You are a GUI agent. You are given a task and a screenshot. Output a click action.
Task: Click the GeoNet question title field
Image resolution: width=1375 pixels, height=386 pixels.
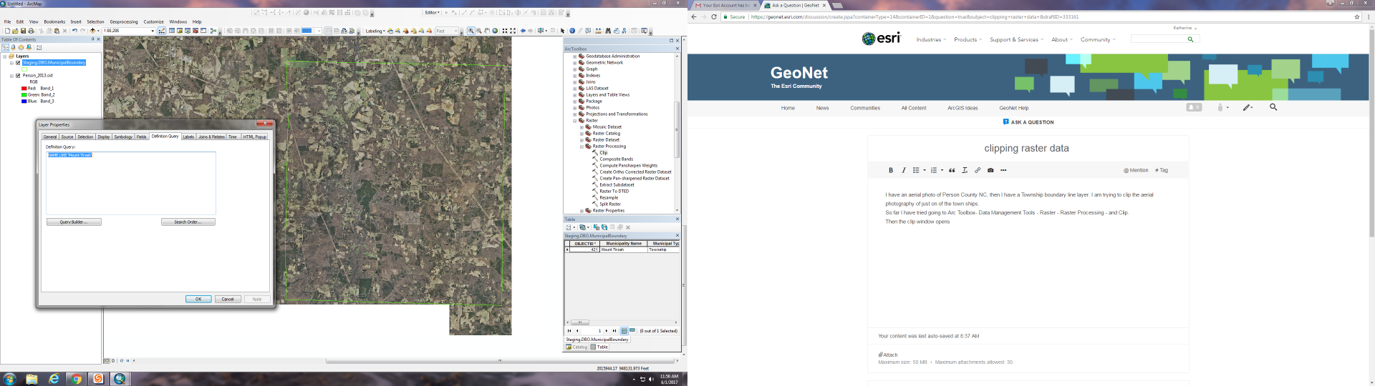point(1026,149)
